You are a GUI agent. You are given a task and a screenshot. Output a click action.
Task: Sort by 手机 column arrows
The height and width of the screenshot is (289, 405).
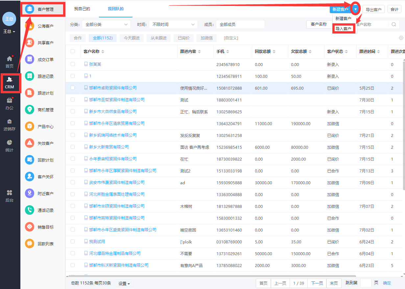point(228,52)
